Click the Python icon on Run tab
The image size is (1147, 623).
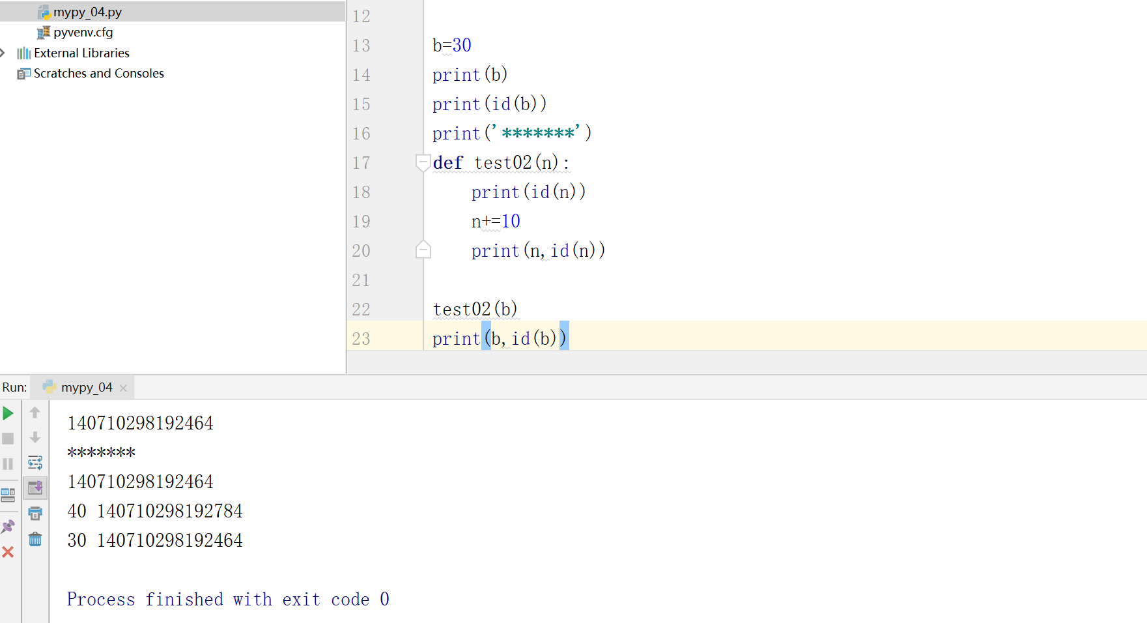[49, 387]
